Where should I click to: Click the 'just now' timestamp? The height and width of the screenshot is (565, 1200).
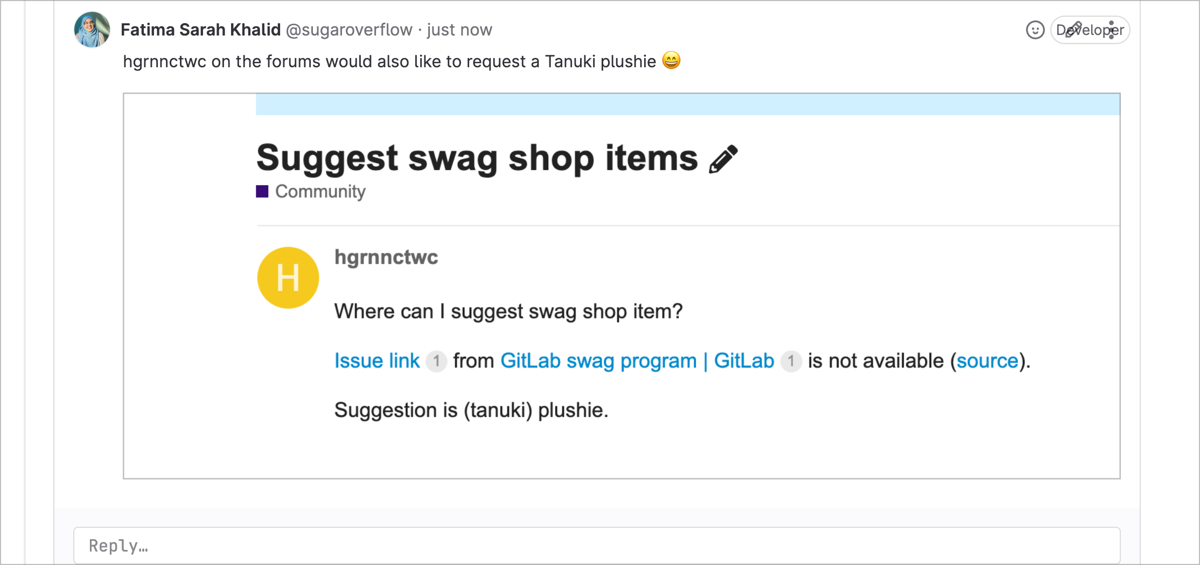458,30
